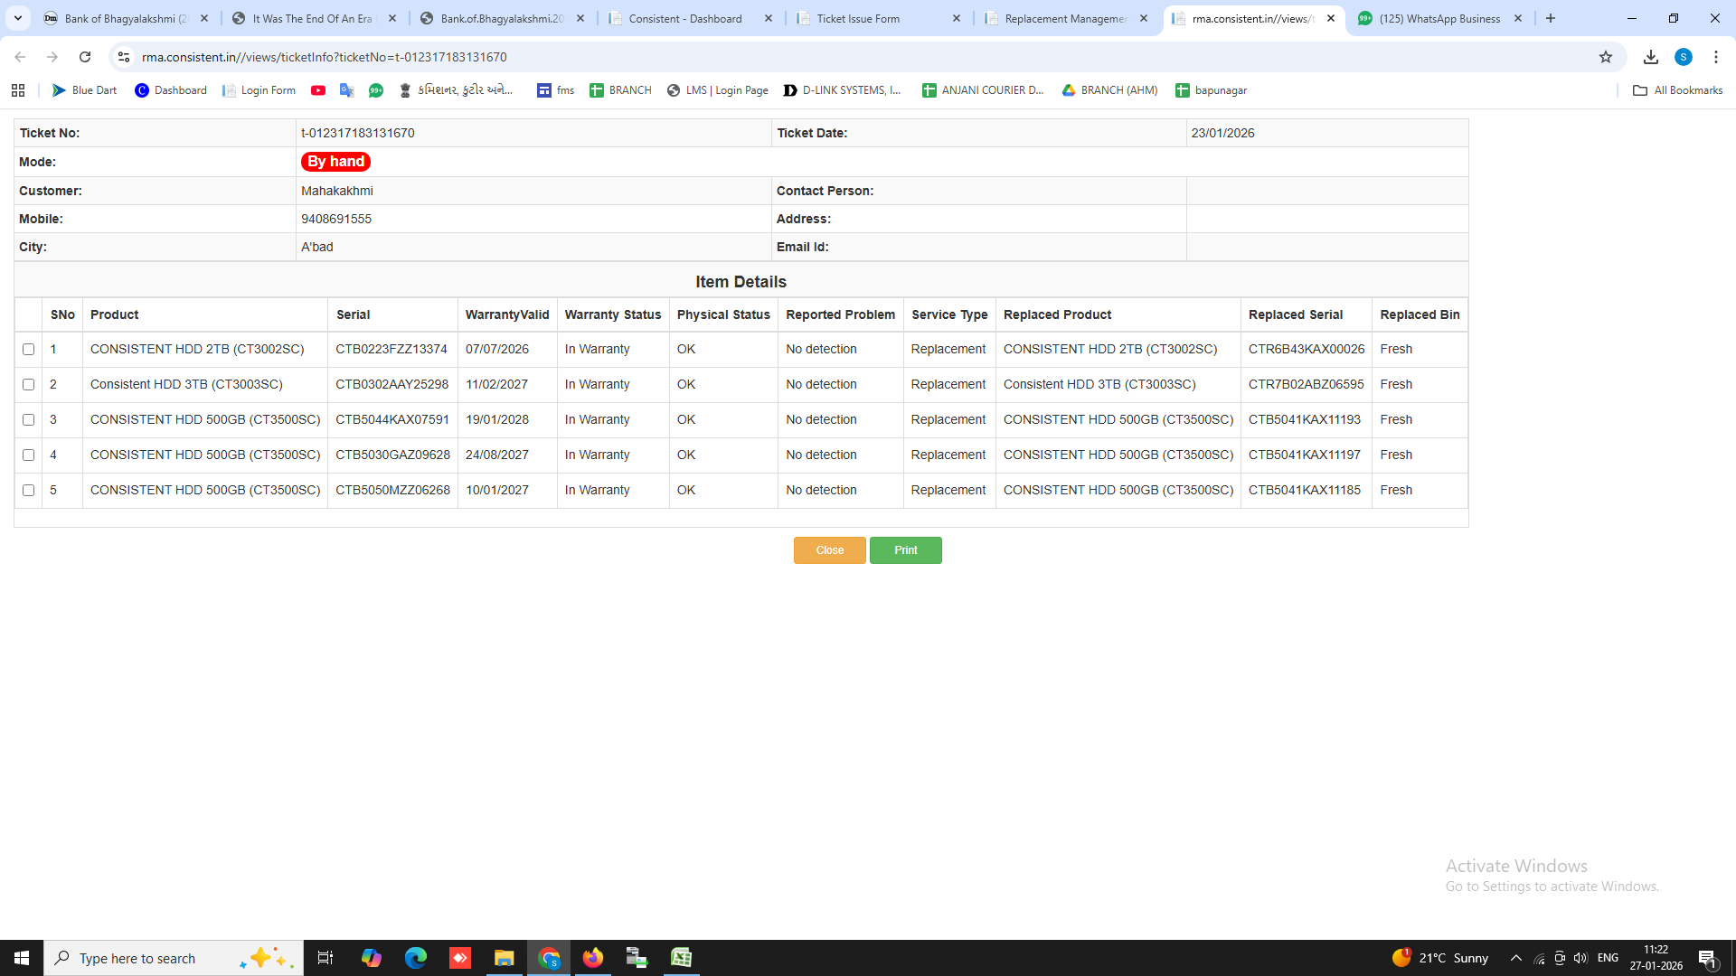Switch to the Ticket Issue Form tab

[x=858, y=18]
